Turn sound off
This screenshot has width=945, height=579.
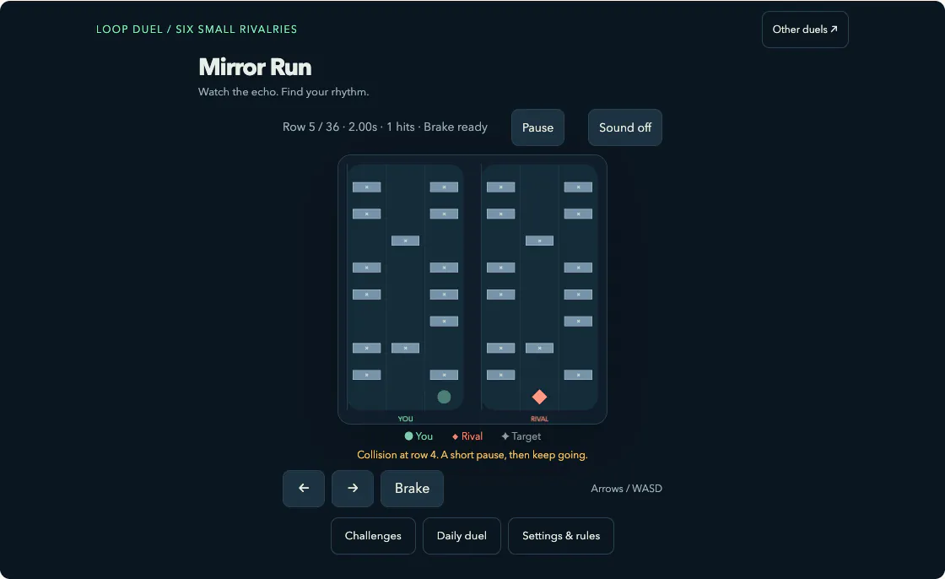[625, 127]
